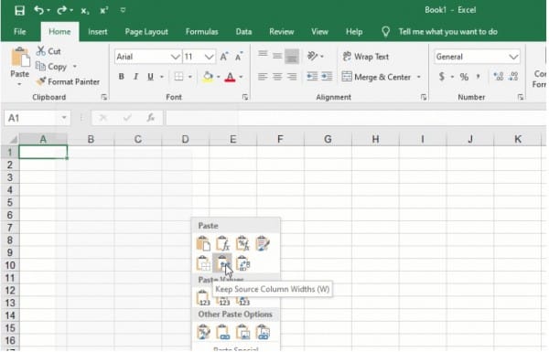Screen dimensions: 549x352
Task: Choose Paste Formulas (fx) option in menu
Action: tap(222, 243)
